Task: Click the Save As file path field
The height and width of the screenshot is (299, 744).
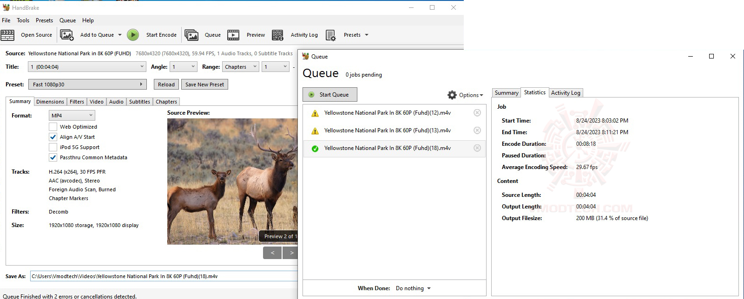Action: click(x=164, y=276)
